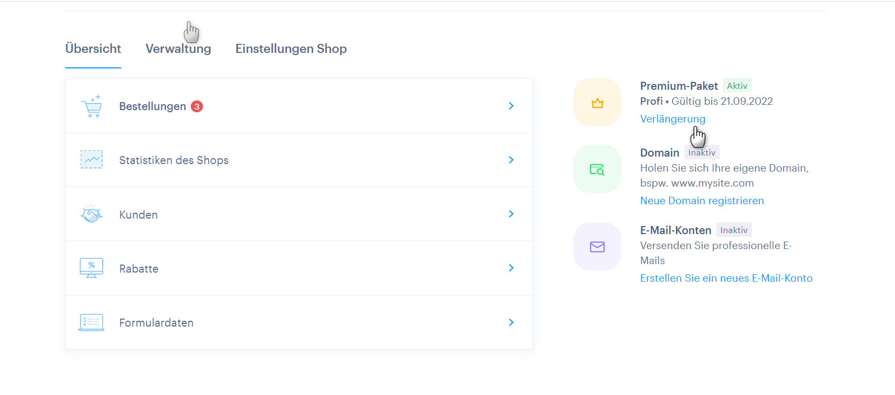Open the Einstellungen Shop tab
Image resolution: width=895 pixels, height=395 pixels.
(291, 49)
